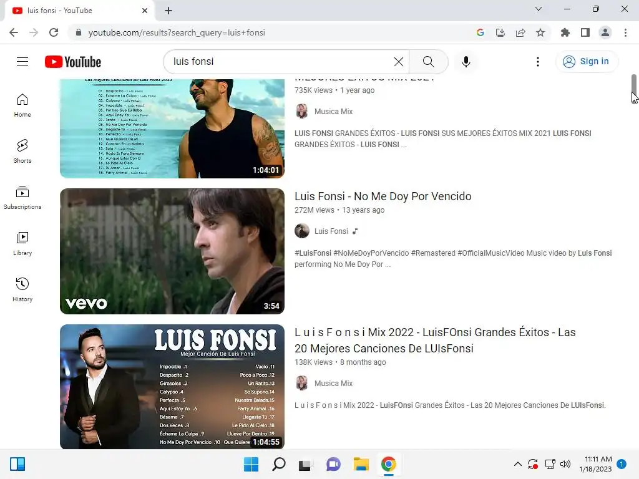Screen dimensions: 639x479
Task: Click #LuisFonsi #NoMeDoyPorVencido description text
Action: click(x=453, y=259)
